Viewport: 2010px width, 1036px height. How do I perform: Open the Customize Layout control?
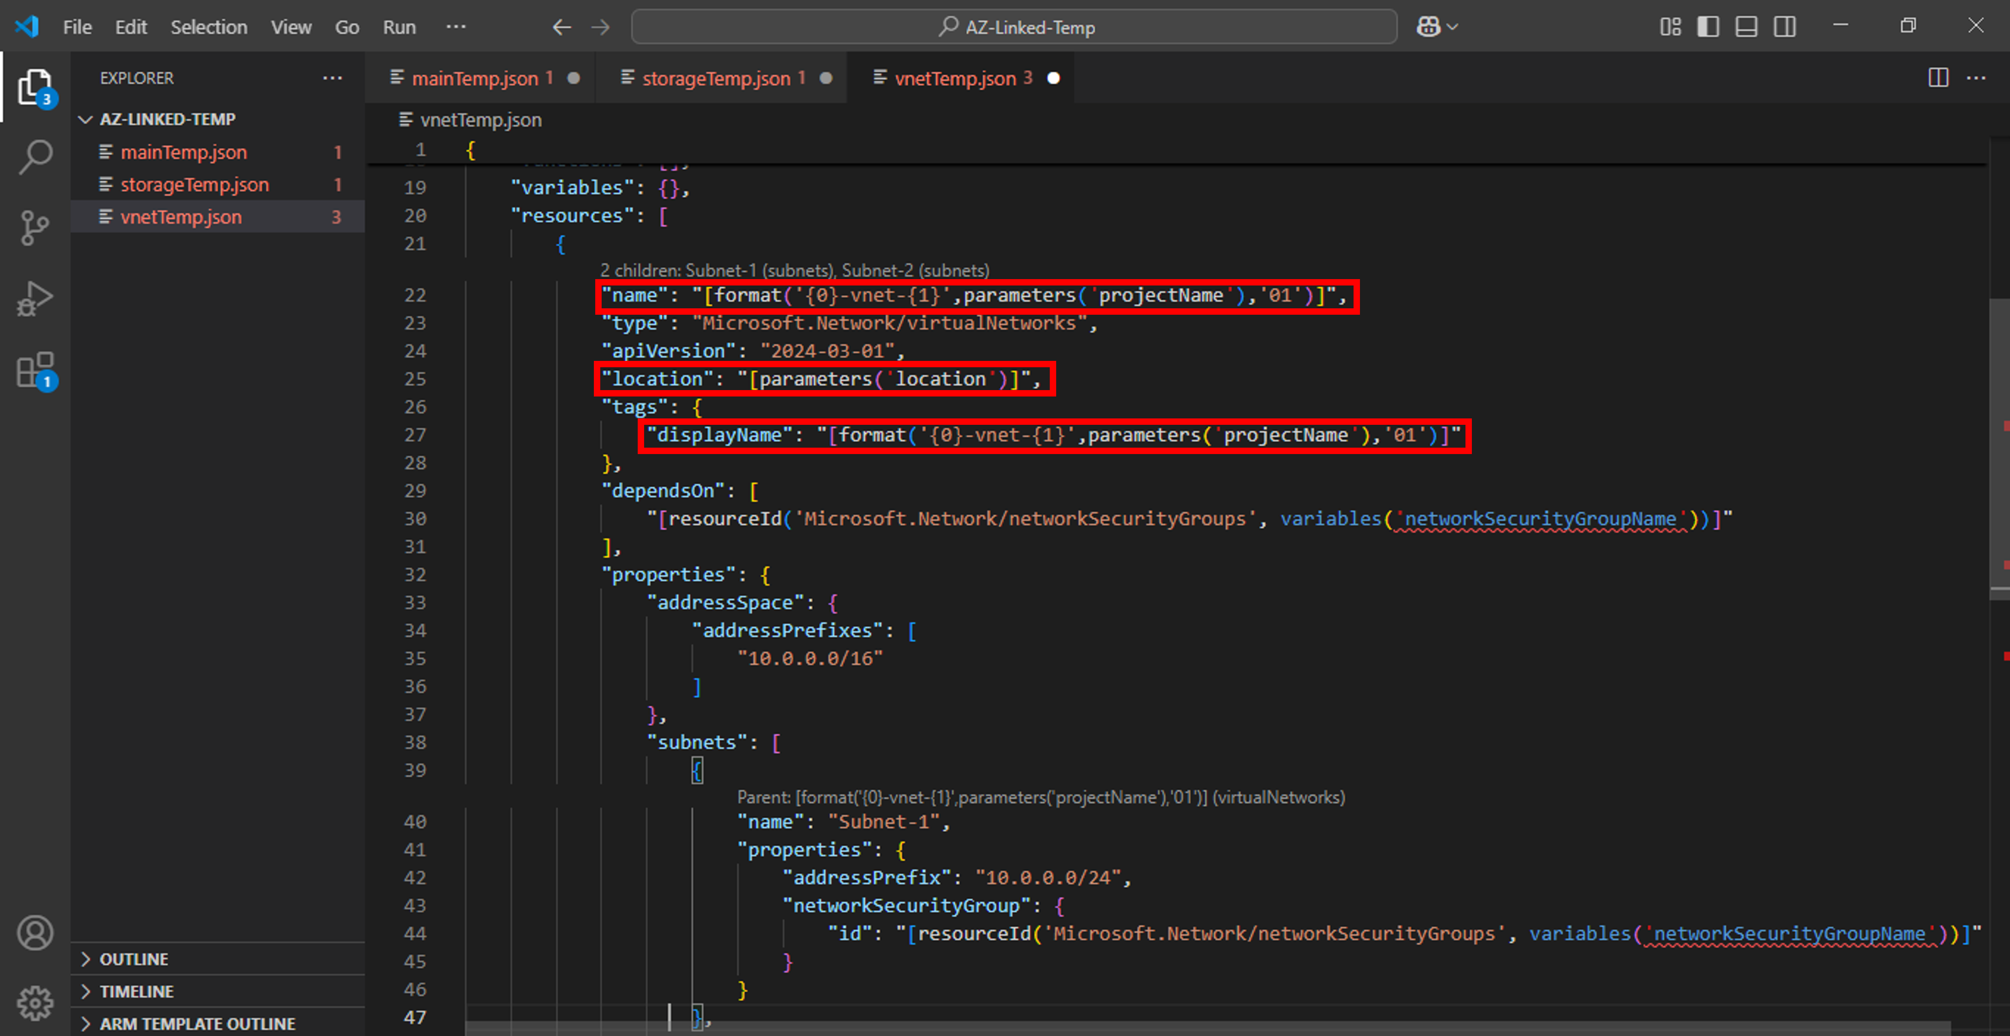coord(1671,26)
